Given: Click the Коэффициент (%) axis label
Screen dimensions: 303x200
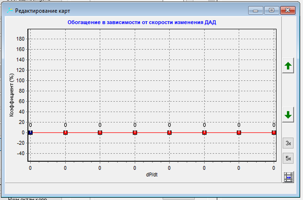Looking at the screenshot, I should point(11,95).
